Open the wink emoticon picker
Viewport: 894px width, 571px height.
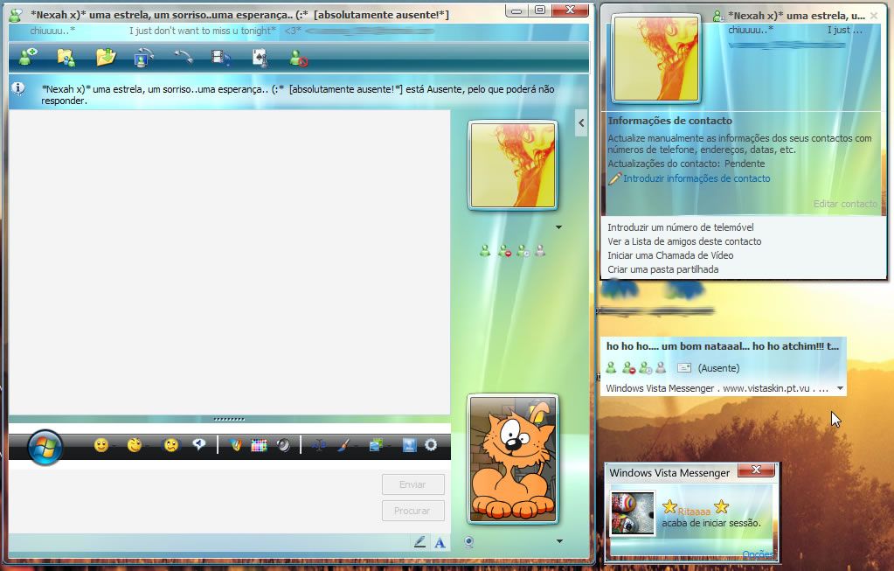[x=135, y=445]
